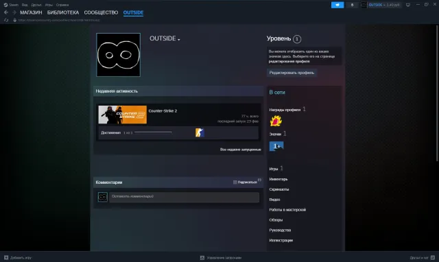This screenshot has height=262, width=439.
Task: Click the profile URL address field
Action: click(59, 20)
